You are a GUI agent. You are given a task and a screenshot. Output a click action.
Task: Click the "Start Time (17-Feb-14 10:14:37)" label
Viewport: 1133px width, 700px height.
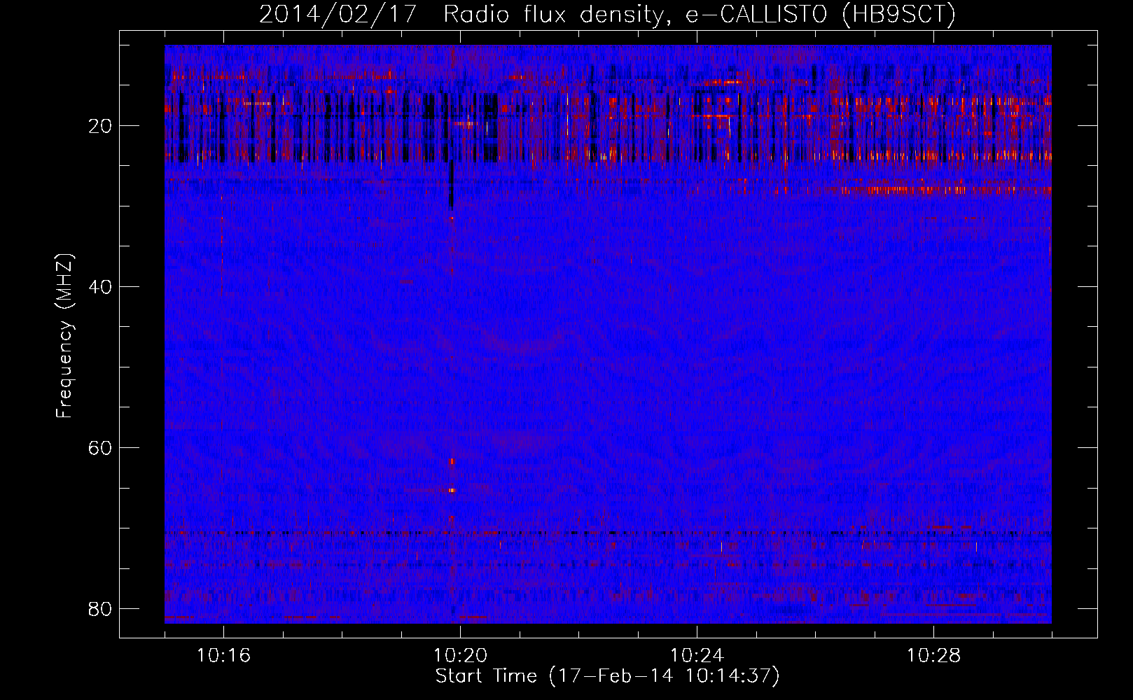tap(608, 676)
